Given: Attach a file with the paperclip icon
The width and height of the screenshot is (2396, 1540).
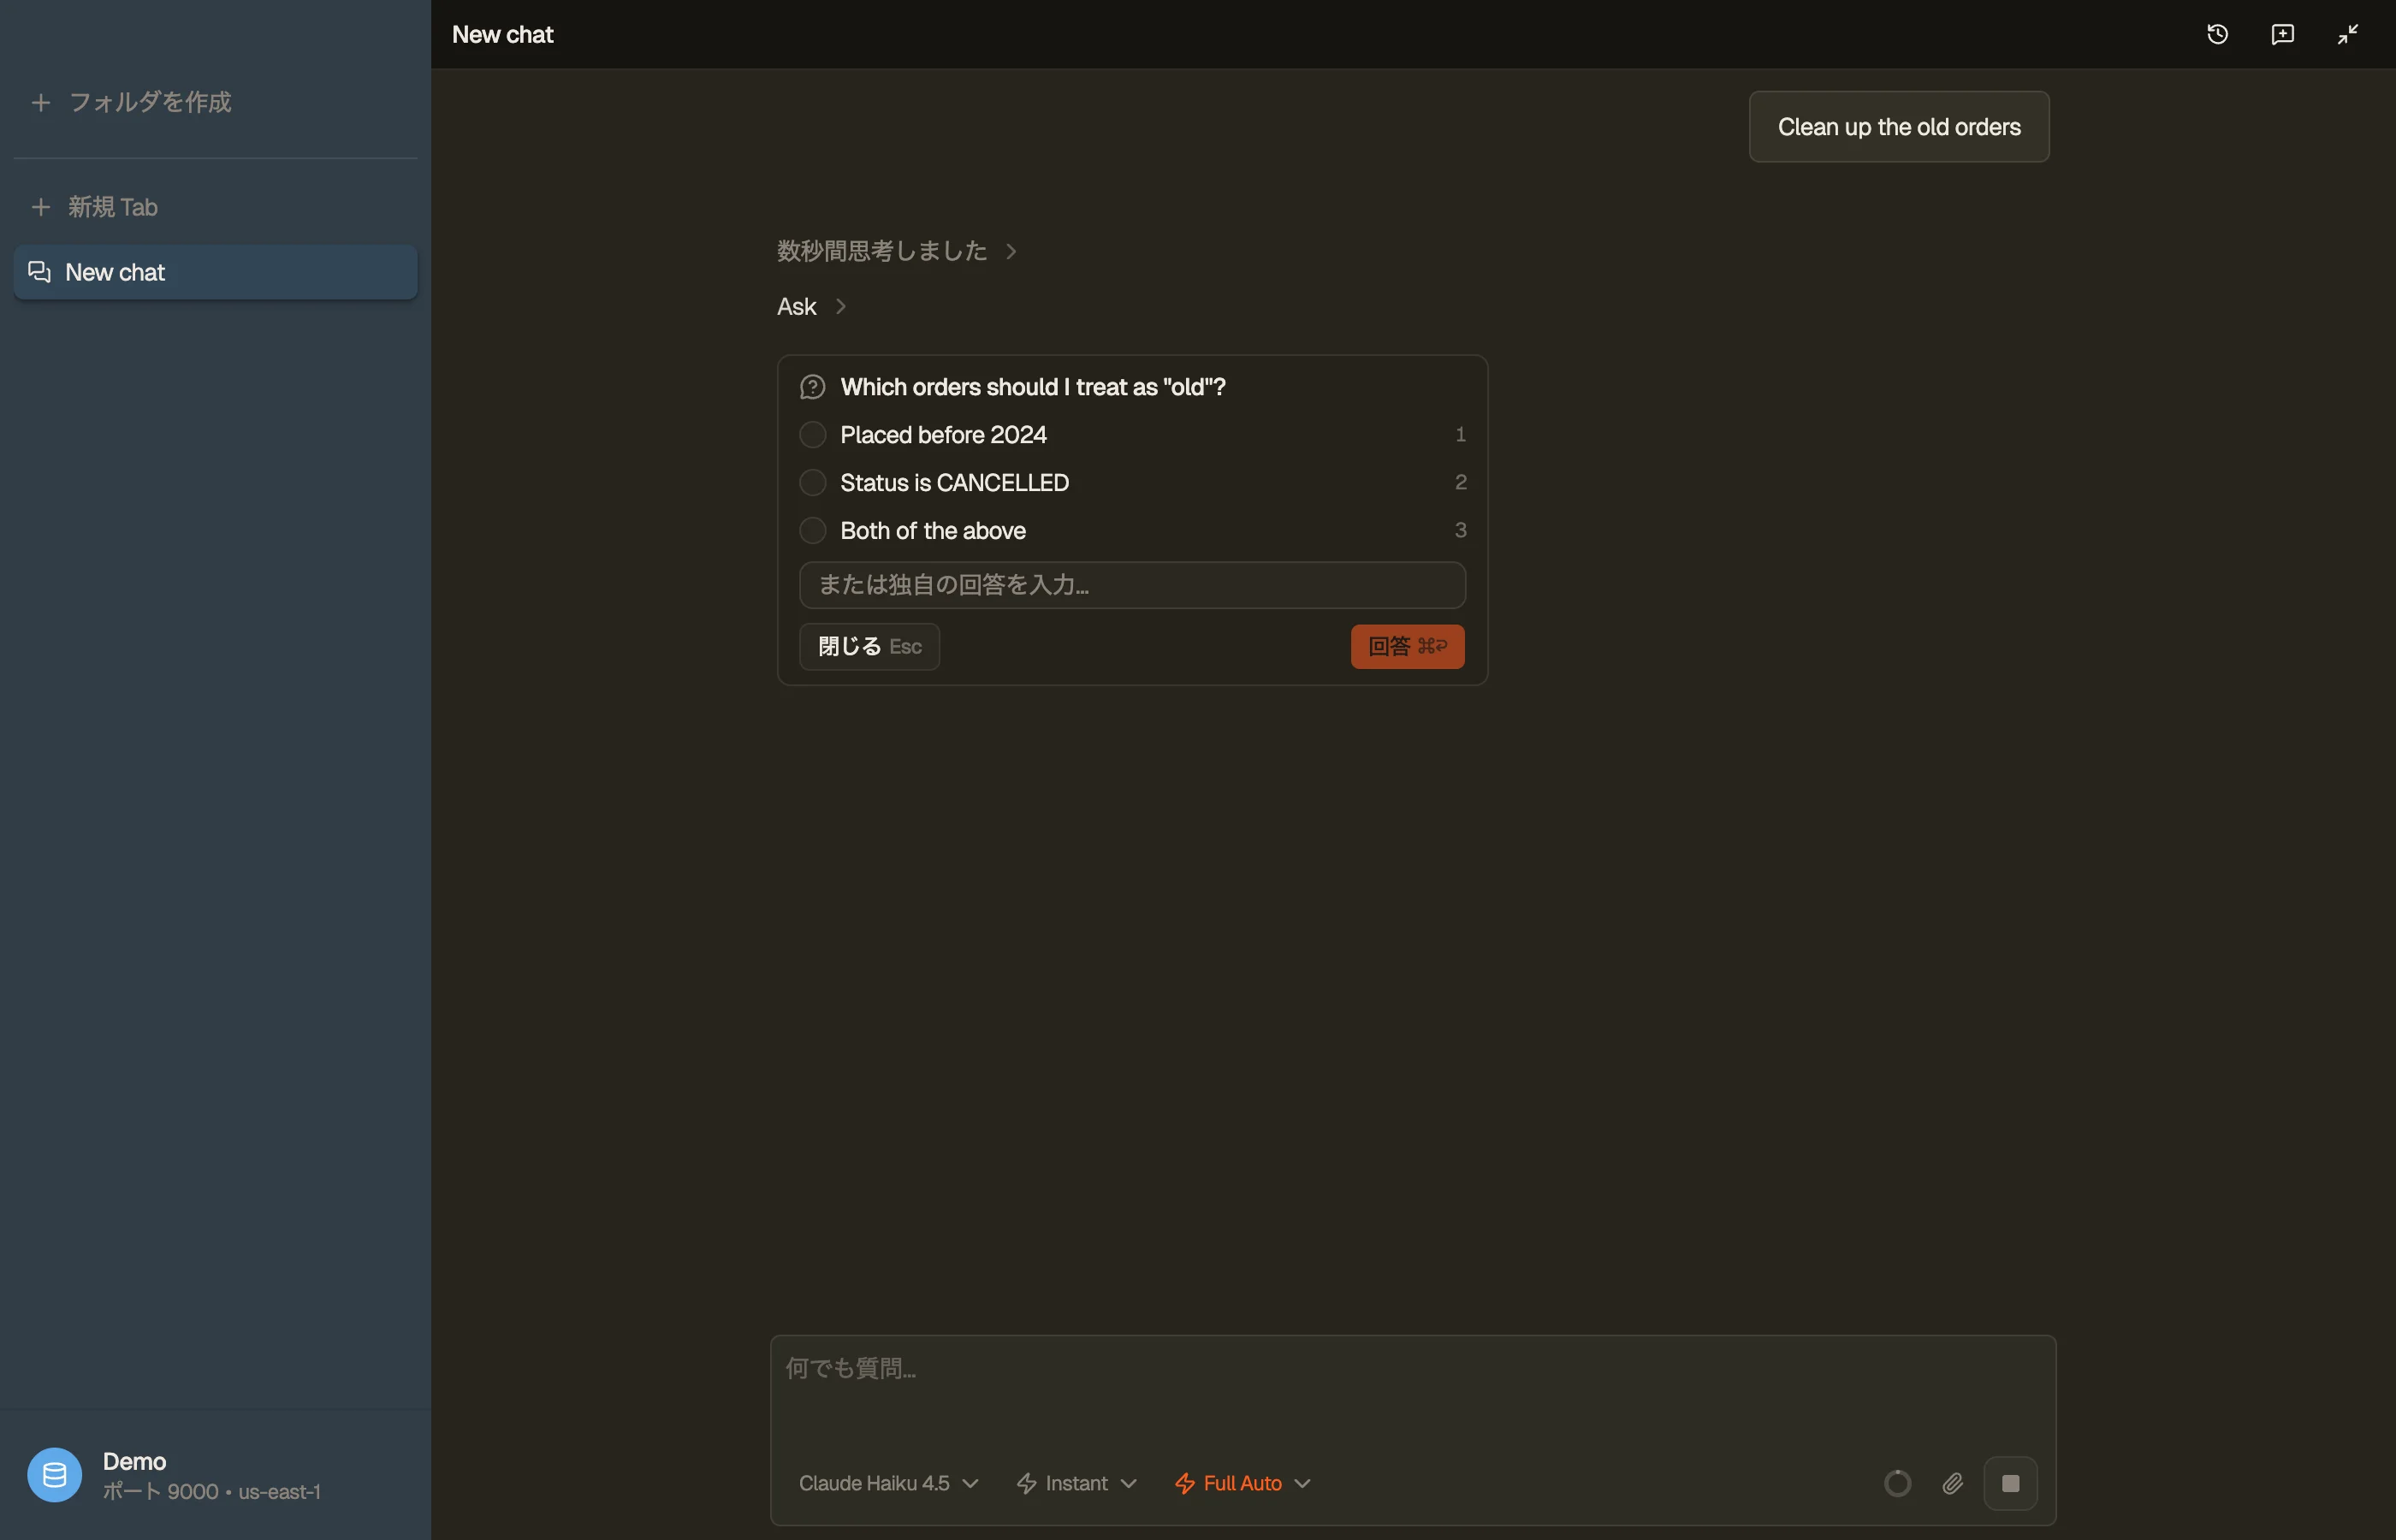Looking at the screenshot, I should pyautogui.click(x=1952, y=1483).
